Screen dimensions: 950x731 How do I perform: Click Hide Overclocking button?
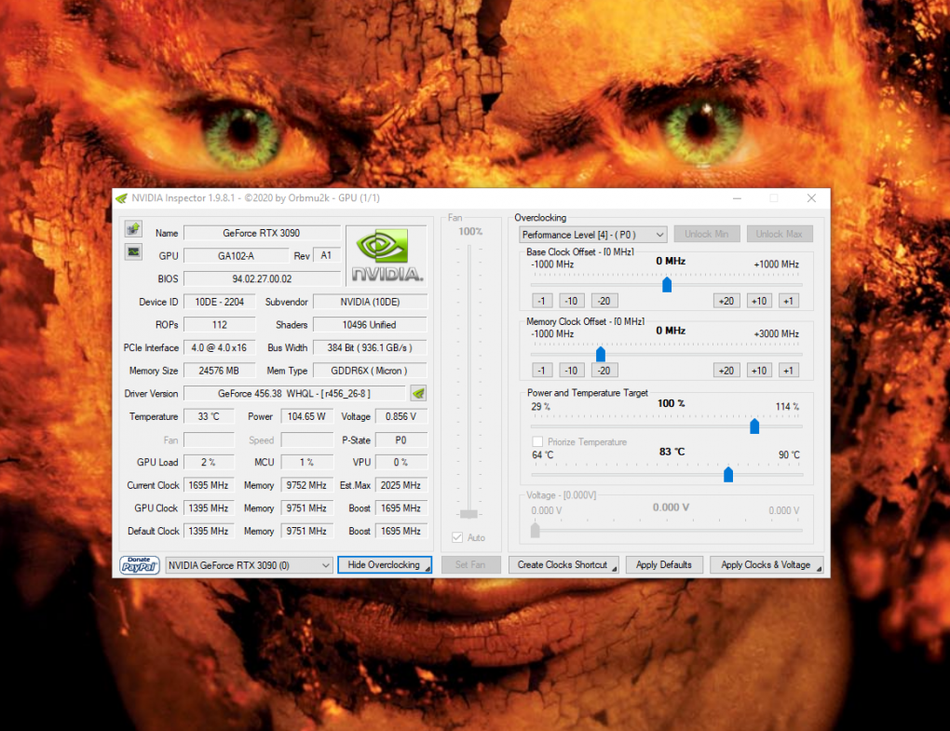[x=384, y=565]
